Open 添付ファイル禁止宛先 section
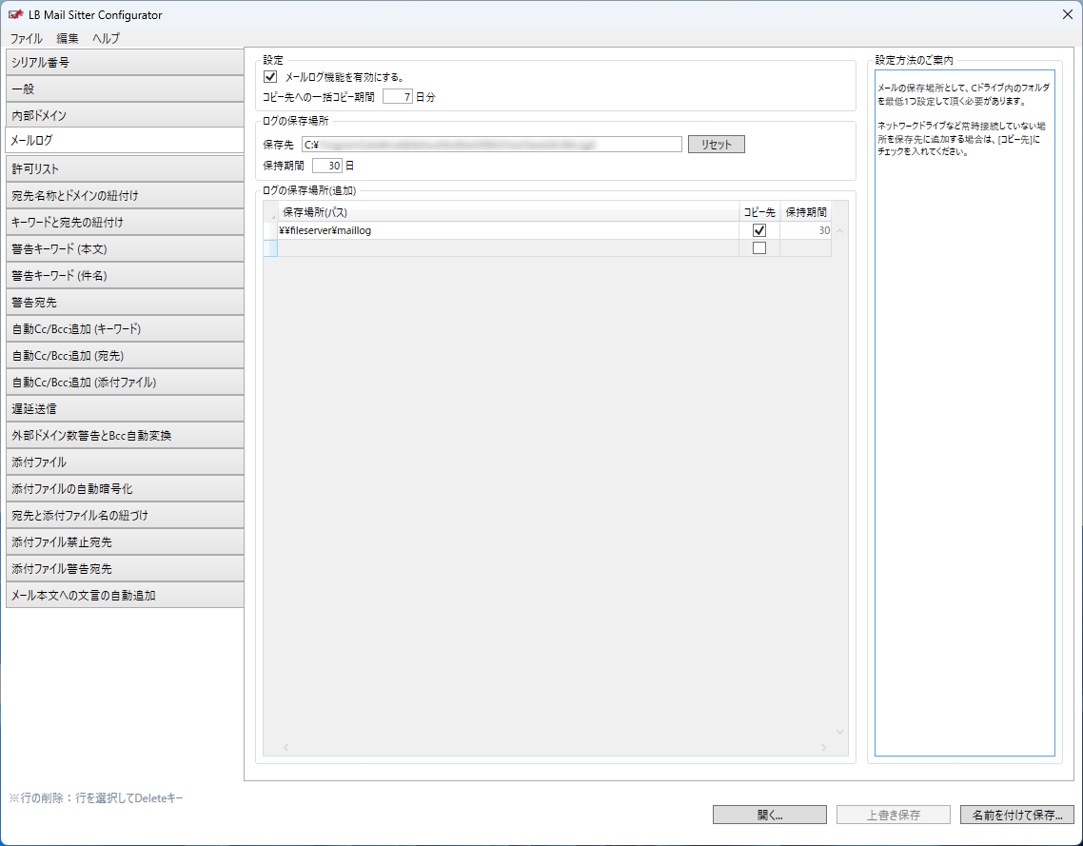The image size is (1083, 846). 125,542
